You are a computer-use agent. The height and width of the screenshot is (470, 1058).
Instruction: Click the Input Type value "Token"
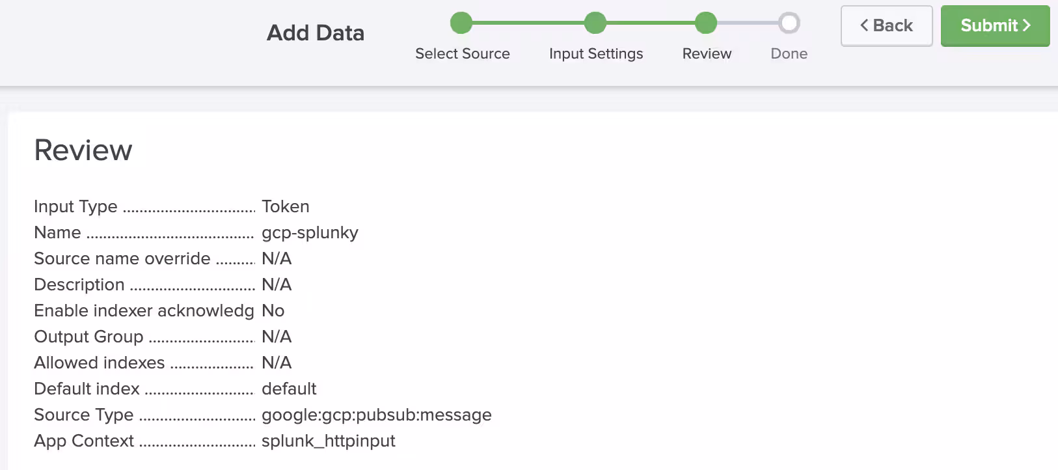coord(286,206)
